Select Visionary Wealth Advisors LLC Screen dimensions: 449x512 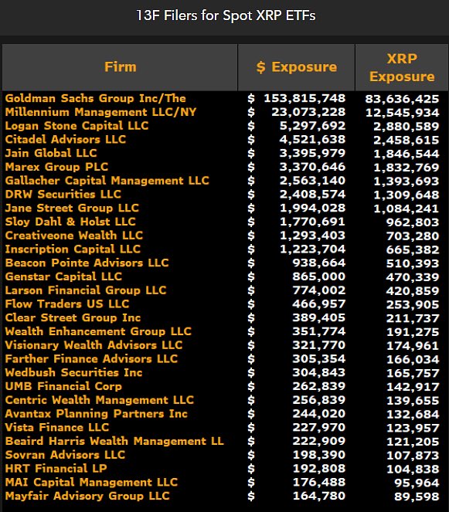[94, 345]
